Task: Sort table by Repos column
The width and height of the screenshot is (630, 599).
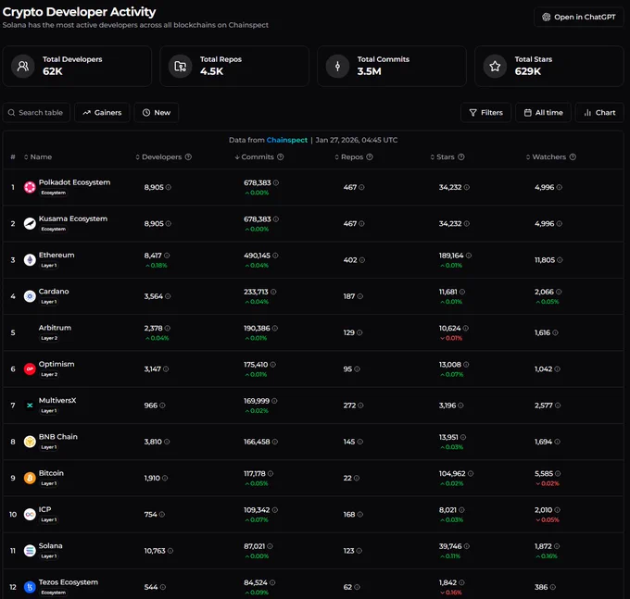Action: click(349, 157)
